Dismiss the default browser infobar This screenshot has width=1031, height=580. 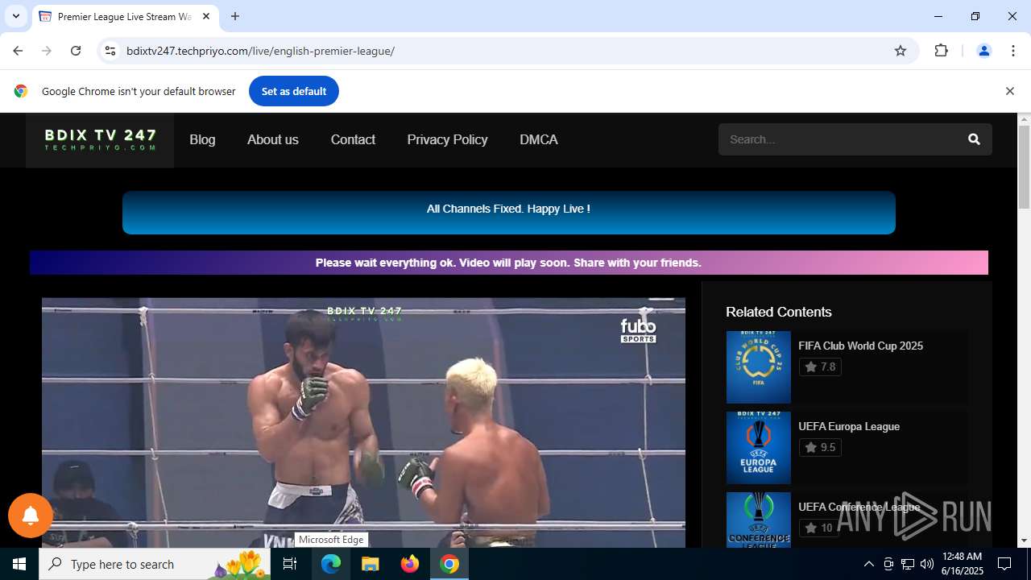pos(1009,91)
